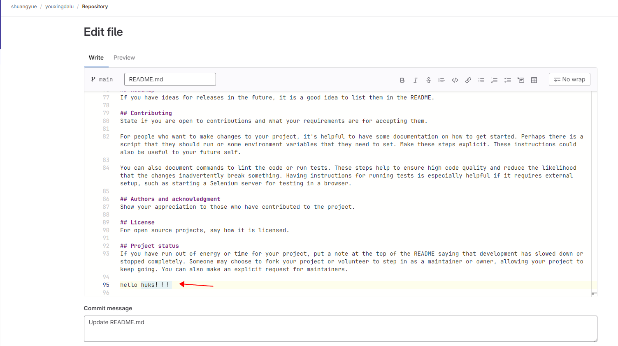This screenshot has height=346, width=618.
Task: Click 'Show your appreciation' line 87
Action: pos(237,207)
